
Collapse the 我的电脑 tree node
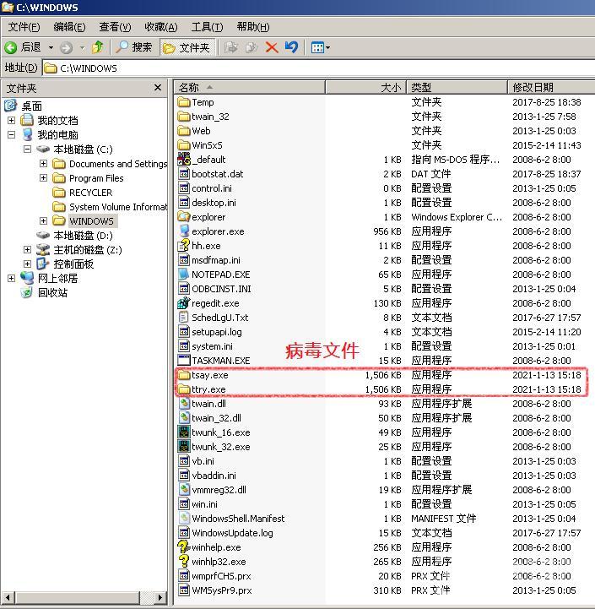(x=11, y=135)
